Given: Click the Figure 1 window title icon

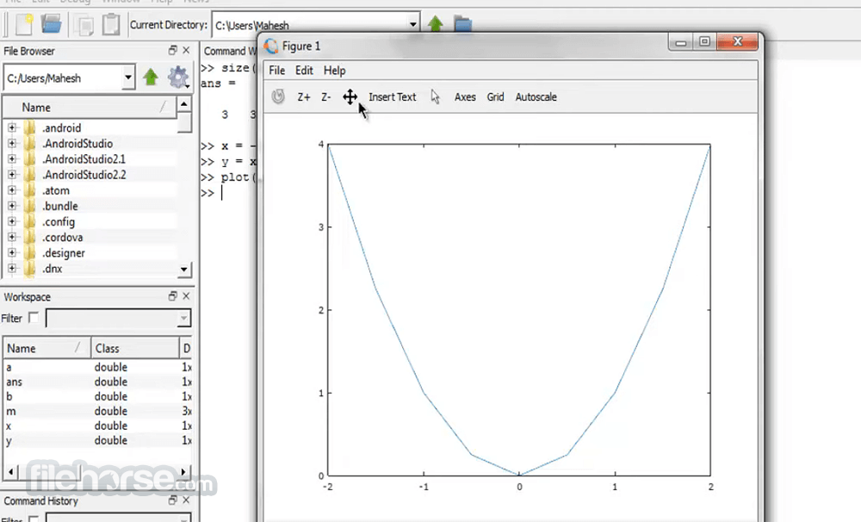Looking at the screenshot, I should click(271, 47).
